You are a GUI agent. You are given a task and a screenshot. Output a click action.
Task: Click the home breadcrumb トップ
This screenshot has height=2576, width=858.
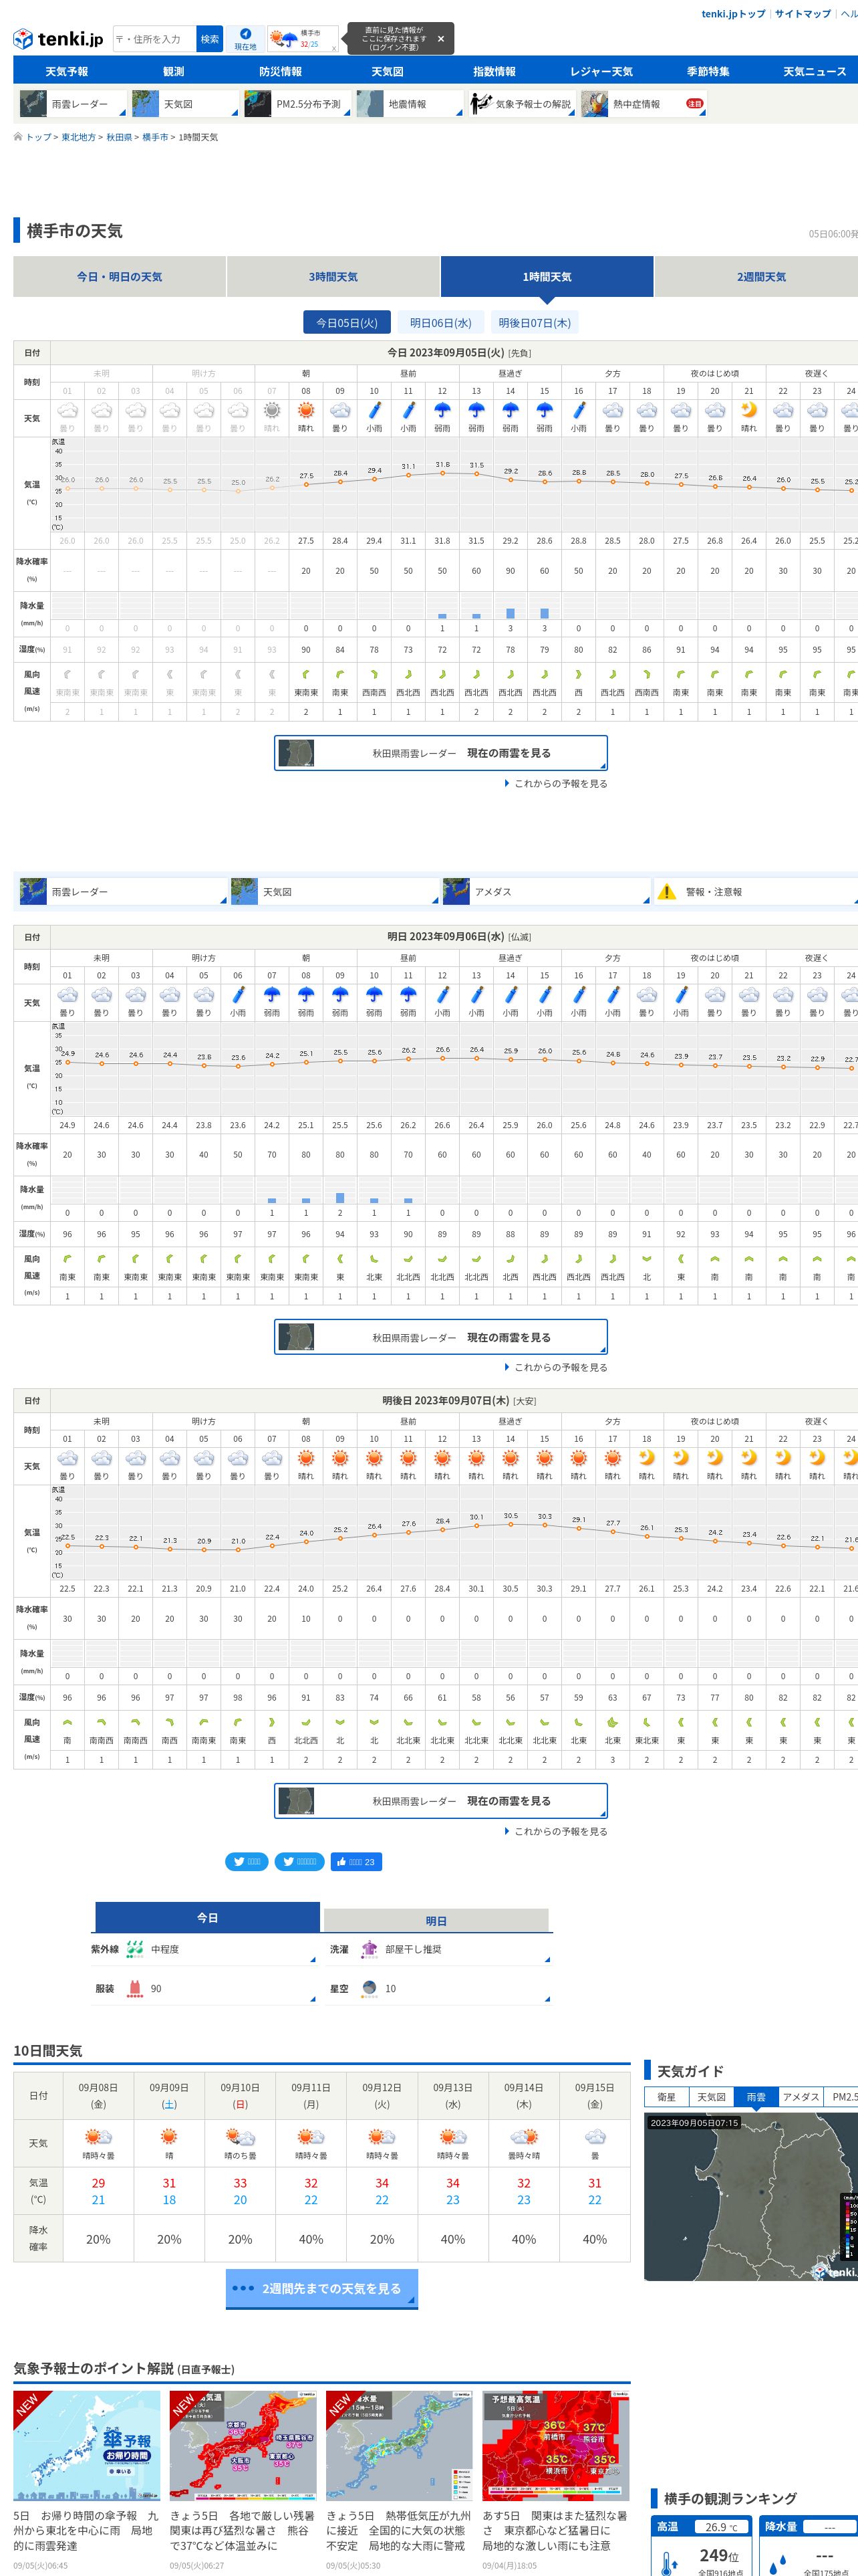click(x=37, y=137)
